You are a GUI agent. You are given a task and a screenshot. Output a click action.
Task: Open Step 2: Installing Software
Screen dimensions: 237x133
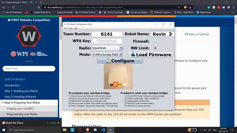point(20,97)
